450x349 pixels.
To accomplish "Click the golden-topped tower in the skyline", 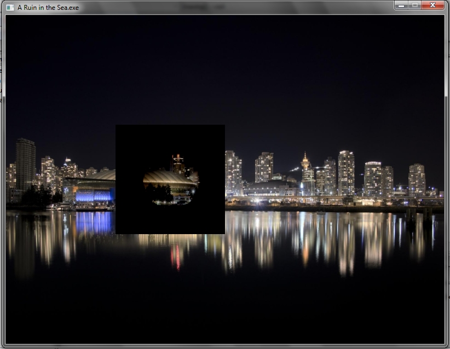I will pos(305,161).
